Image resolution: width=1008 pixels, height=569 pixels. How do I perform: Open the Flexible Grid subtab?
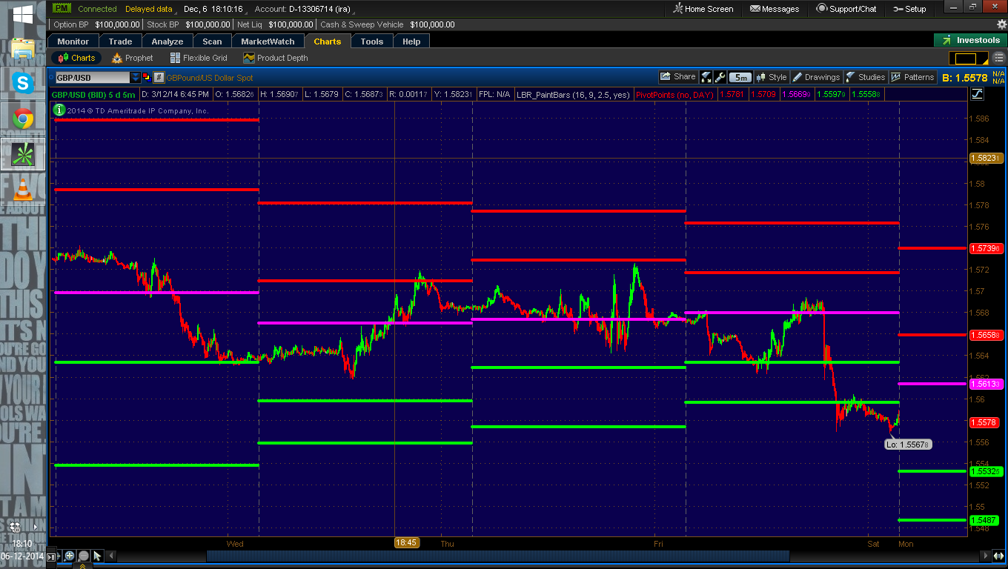(x=199, y=58)
